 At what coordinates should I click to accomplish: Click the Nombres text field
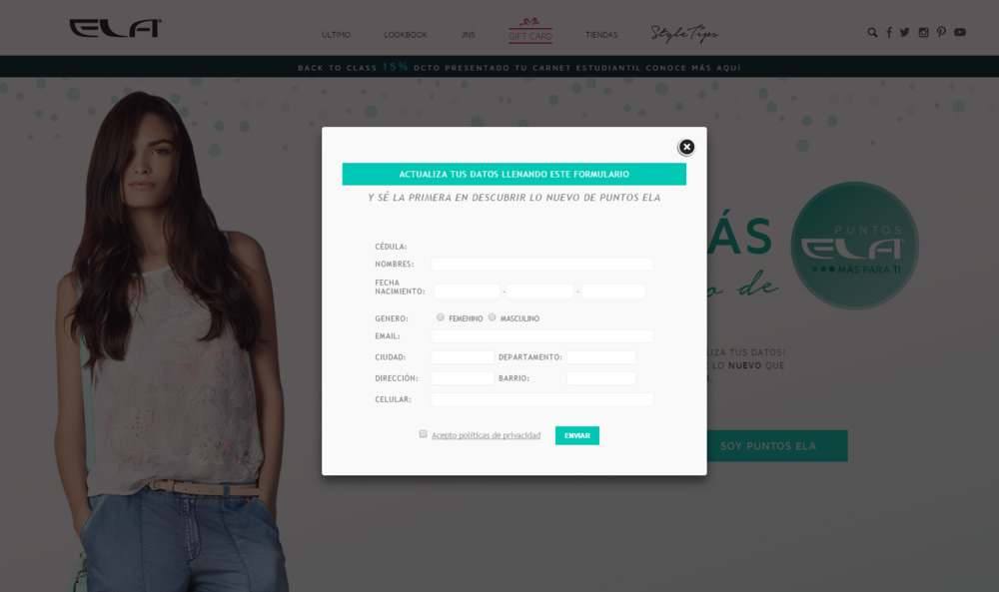point(542,265)
